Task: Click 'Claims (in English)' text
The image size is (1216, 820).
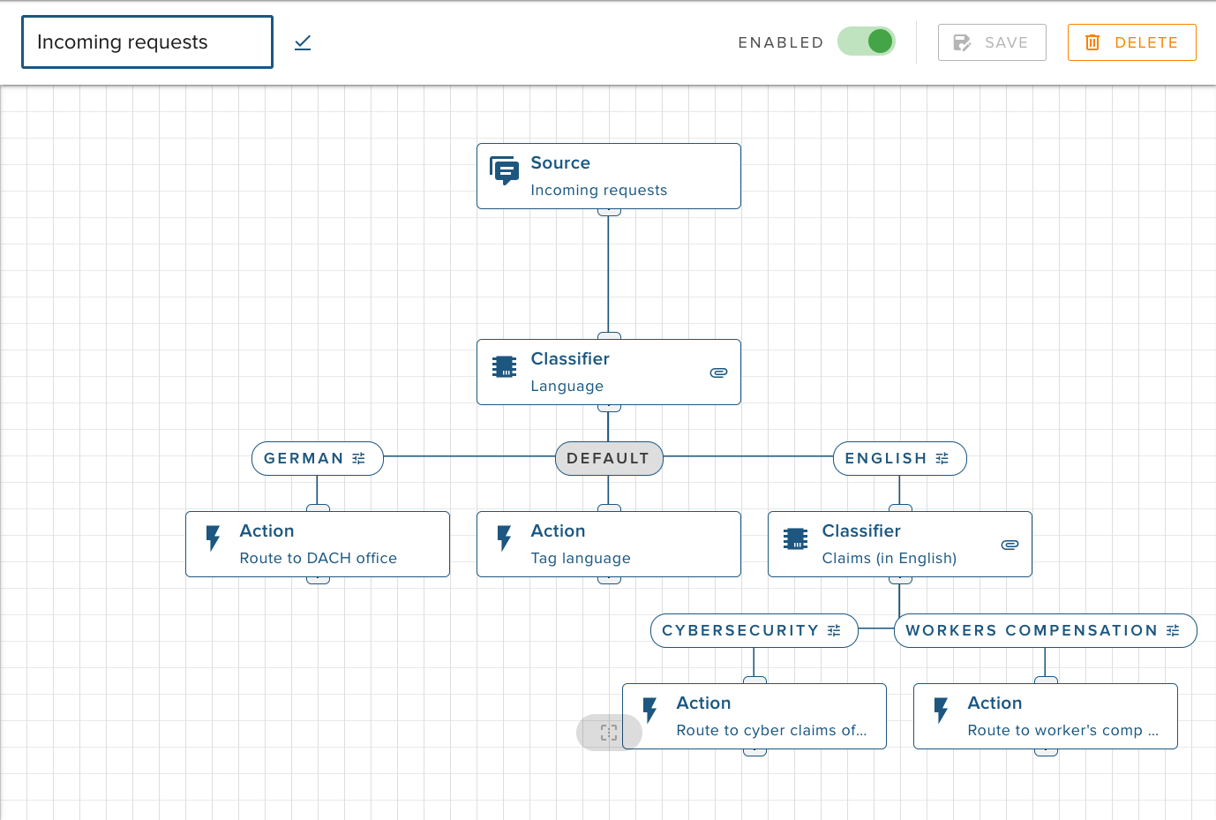Action: tap(889, 558)
